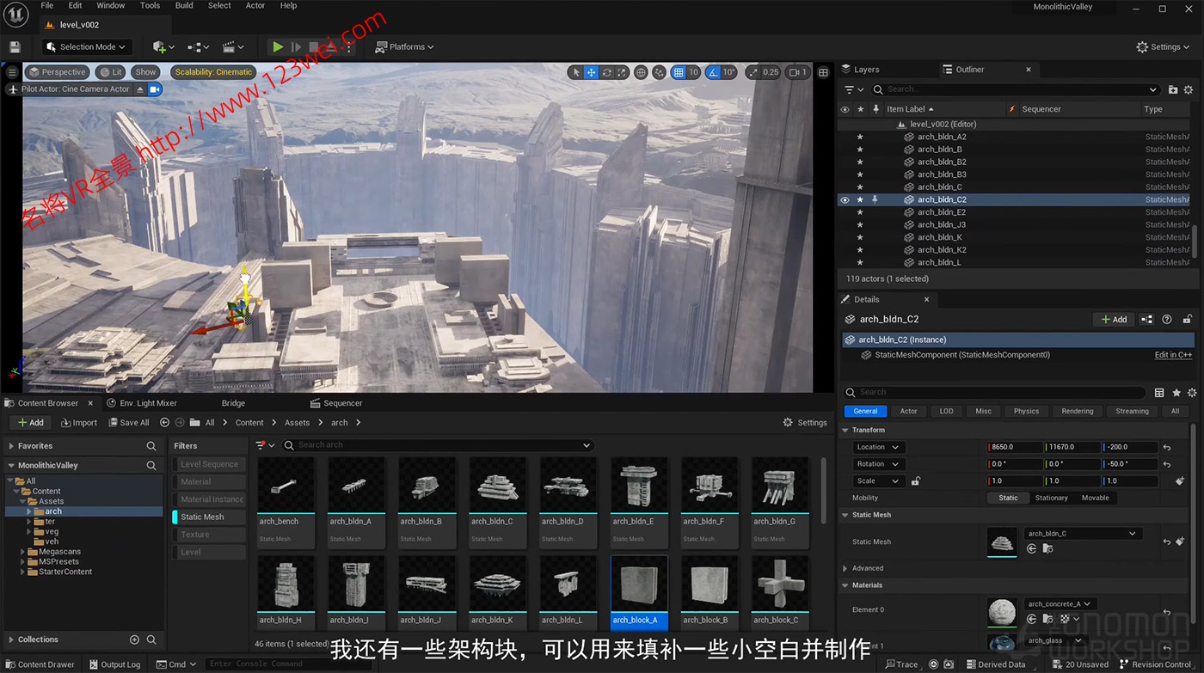Select the Scale tool in viewport toolbar
Image resolution: width=1204 pixels, height=673 pixels.
tap(622, 72)
